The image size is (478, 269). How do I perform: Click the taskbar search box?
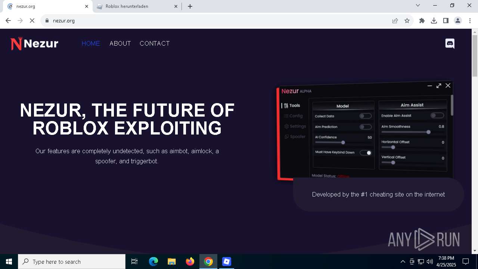(x=72, y=262)
